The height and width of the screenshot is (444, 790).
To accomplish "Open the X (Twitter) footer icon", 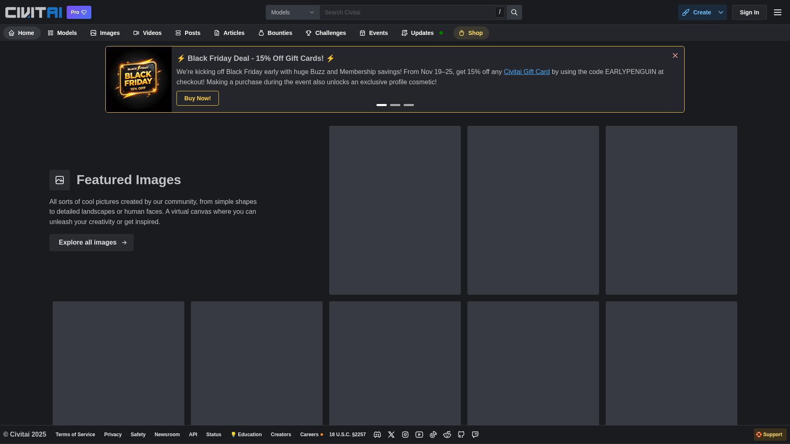I will pos(391,435).
